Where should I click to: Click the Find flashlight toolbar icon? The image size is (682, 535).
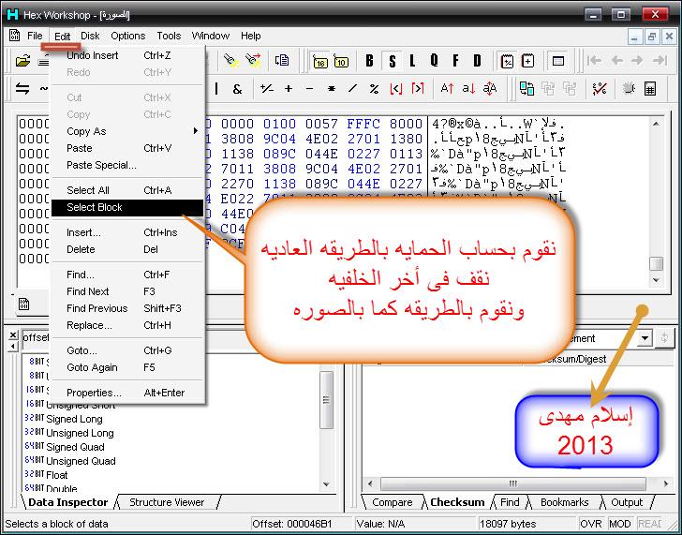point(231,61)
